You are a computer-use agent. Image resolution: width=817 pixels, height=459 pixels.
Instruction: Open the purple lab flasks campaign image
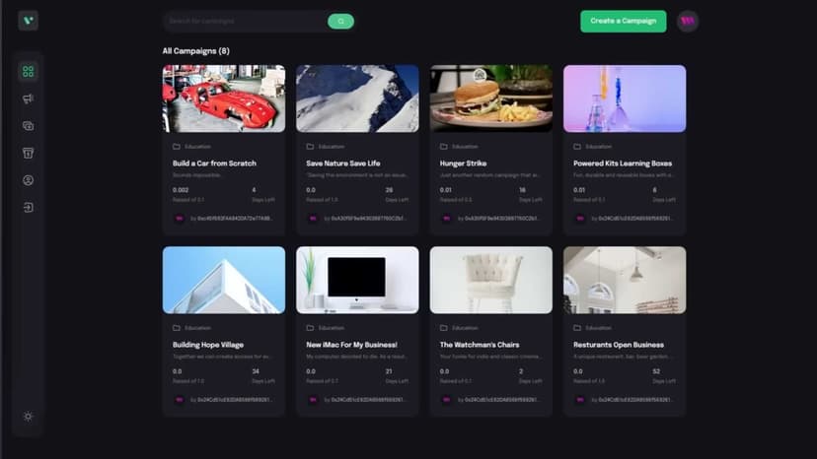click(x=625, y=98)
